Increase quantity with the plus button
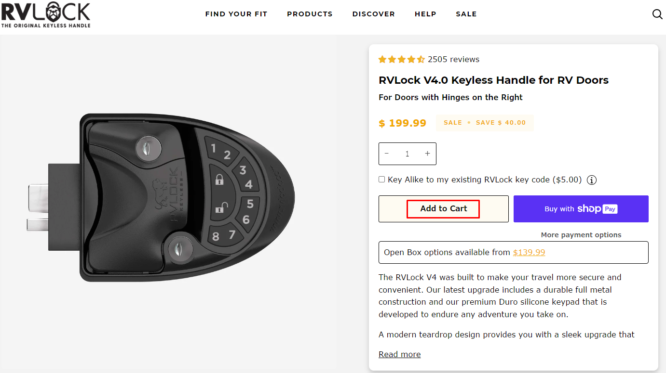The image size is (666, 373). [x=427, y=154]
